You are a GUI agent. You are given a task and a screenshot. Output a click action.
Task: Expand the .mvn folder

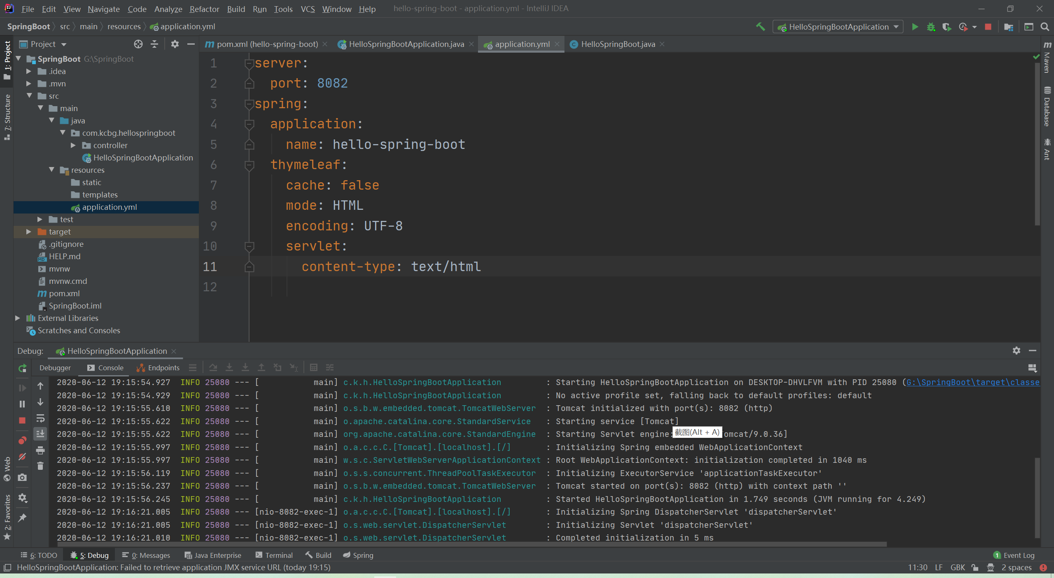point(28,84)
